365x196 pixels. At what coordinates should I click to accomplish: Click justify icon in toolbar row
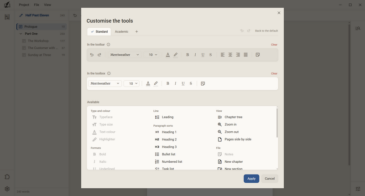245,55
